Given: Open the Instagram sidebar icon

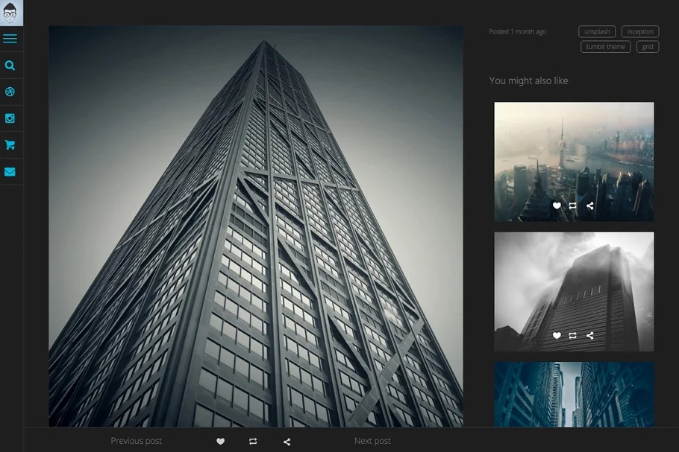Looking at the screenshot, I should pos(10,118).
